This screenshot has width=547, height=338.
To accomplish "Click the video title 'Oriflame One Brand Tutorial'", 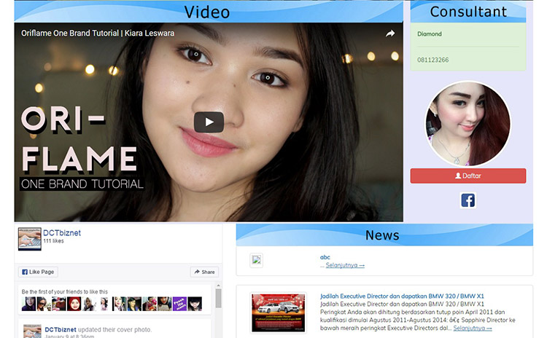I will pos(98,34).
